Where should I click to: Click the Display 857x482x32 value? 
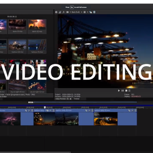pos(136,96)
